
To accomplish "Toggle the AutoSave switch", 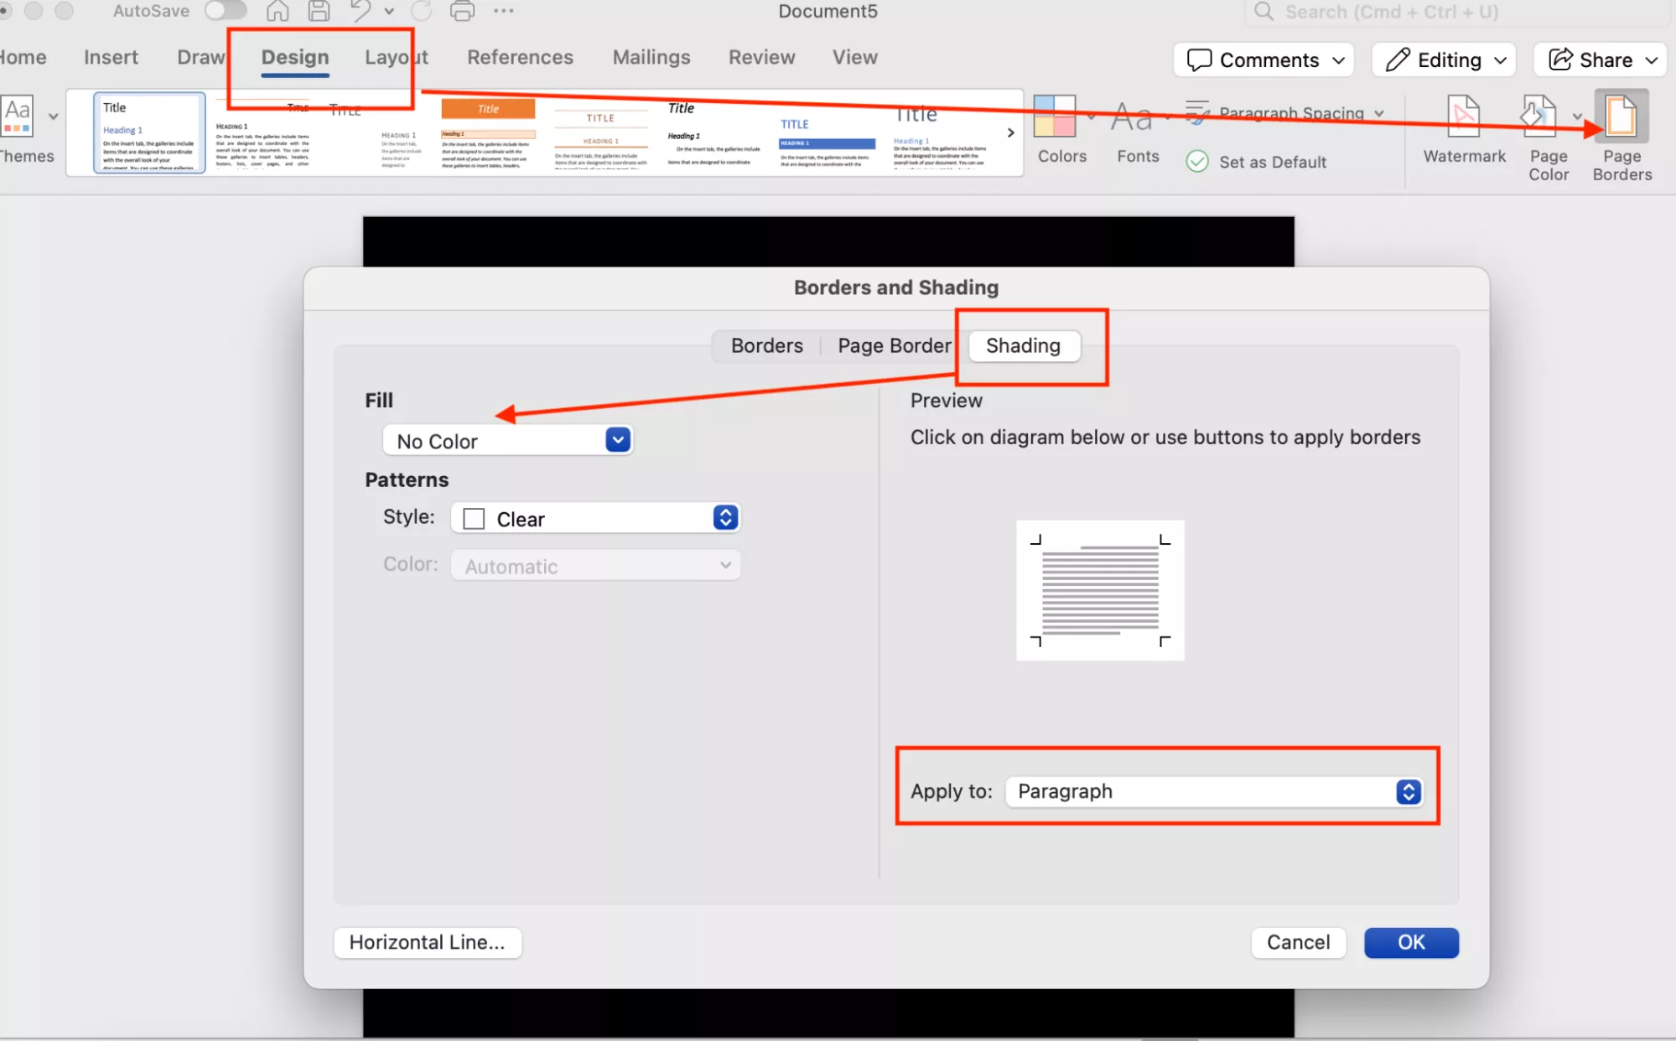I will tap(224, 11).
